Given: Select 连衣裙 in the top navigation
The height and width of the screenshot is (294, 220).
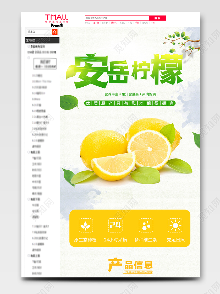Looking at the screenshot, I should click(96, 23).
